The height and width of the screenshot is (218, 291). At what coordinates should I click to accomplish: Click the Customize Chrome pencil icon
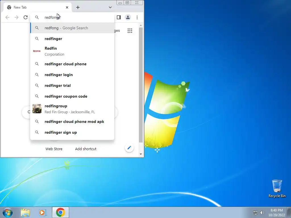[x=129, y=148]
